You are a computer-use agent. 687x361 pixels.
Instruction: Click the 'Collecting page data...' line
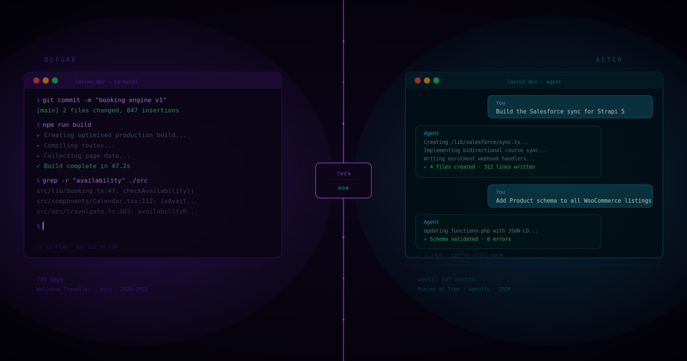84,156
